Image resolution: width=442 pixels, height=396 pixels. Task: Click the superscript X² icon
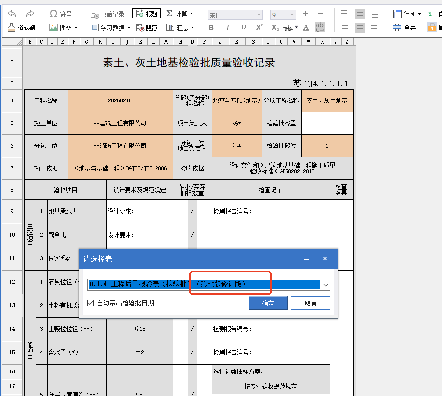[x=260, y=28]
